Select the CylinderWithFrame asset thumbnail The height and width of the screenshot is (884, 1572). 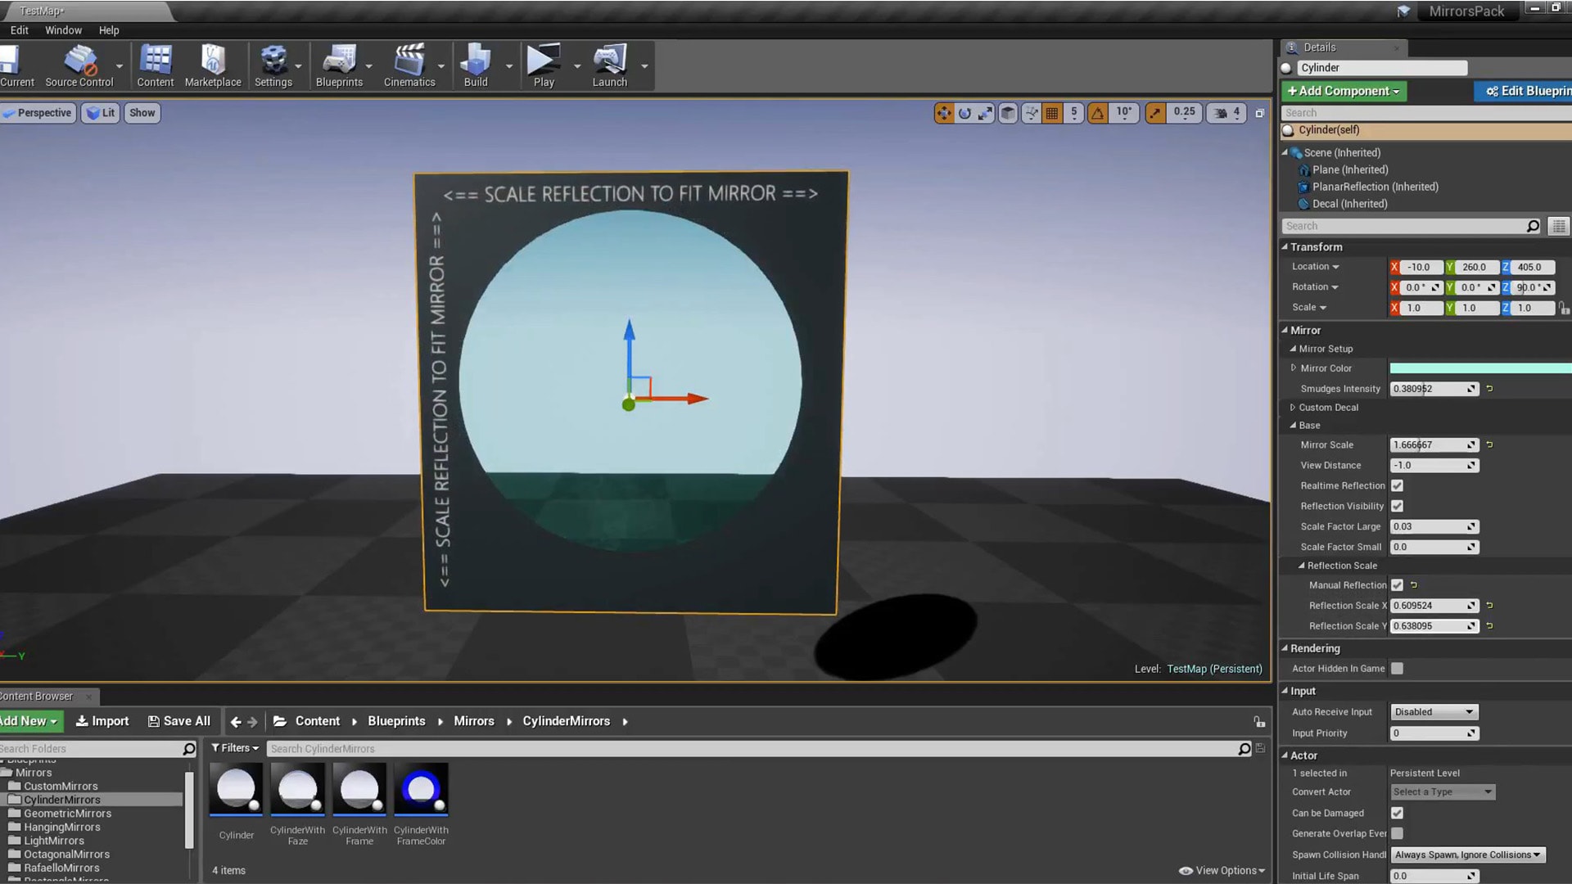click(359, 788)
